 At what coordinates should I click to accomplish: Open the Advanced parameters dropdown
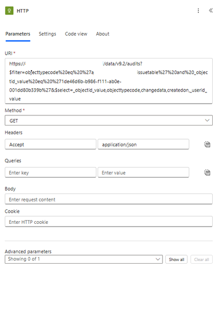coord(84,259)
